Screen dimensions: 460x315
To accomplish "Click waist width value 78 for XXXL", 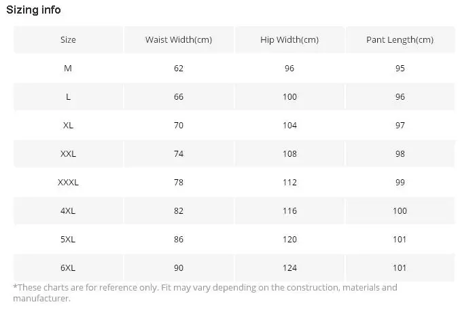I will pyautogui.click(x=179, y=182).
